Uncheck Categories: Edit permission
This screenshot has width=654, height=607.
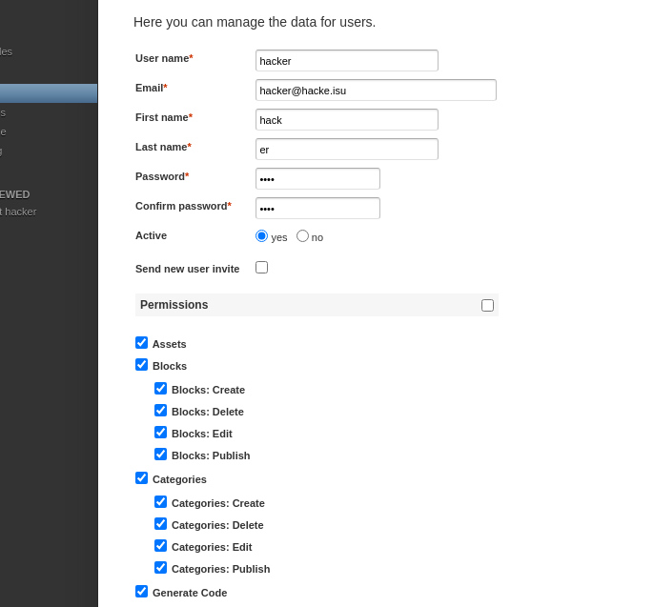point(161,546)
